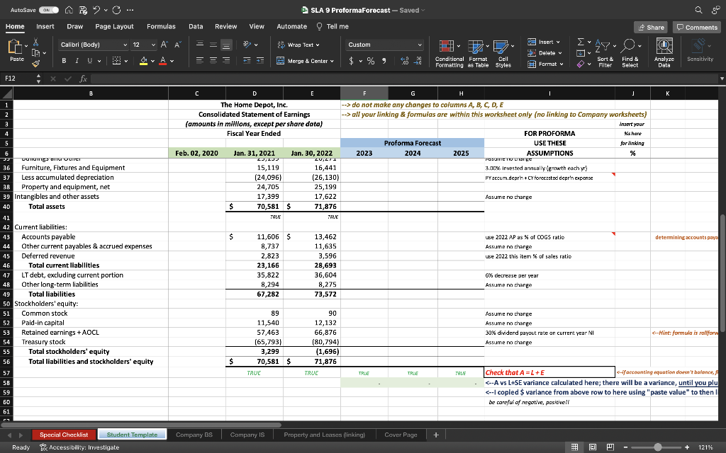This screenshot has width=726, height=453.
Task: Toggle Bold formatting
Action: point(64,61)
